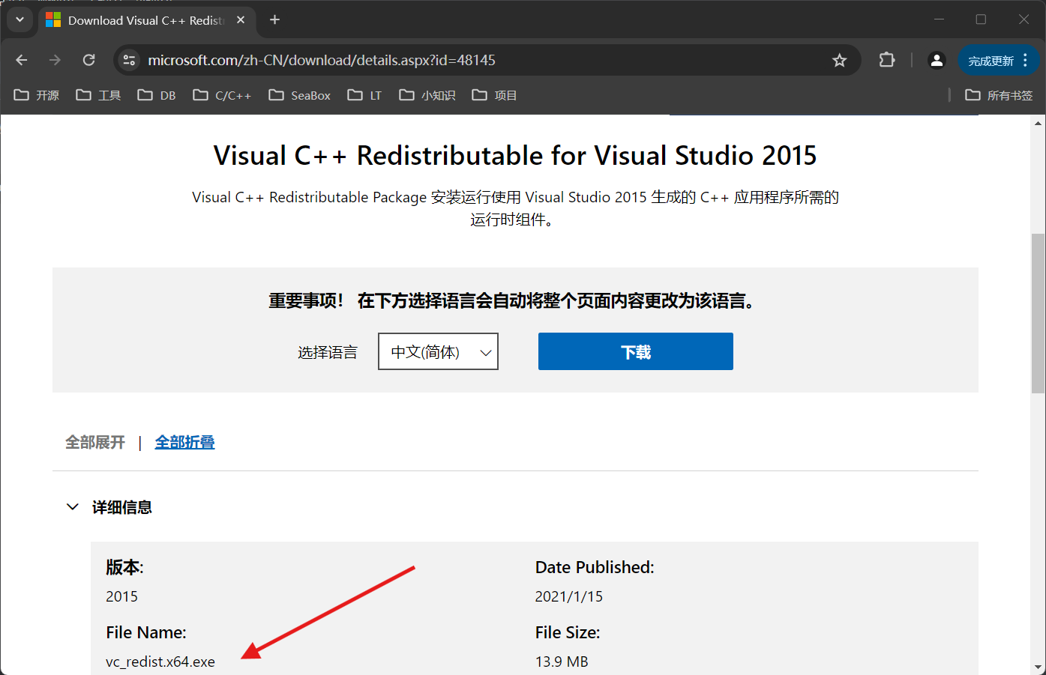Open the Extensions puzzle icon
Image resolution: width=1046 pixels, height=675 pixels.
887,60
